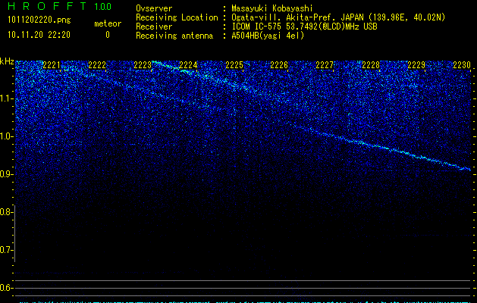Click the Receiver field label
This screenshot has width=477, height=303.
point(154,27)
